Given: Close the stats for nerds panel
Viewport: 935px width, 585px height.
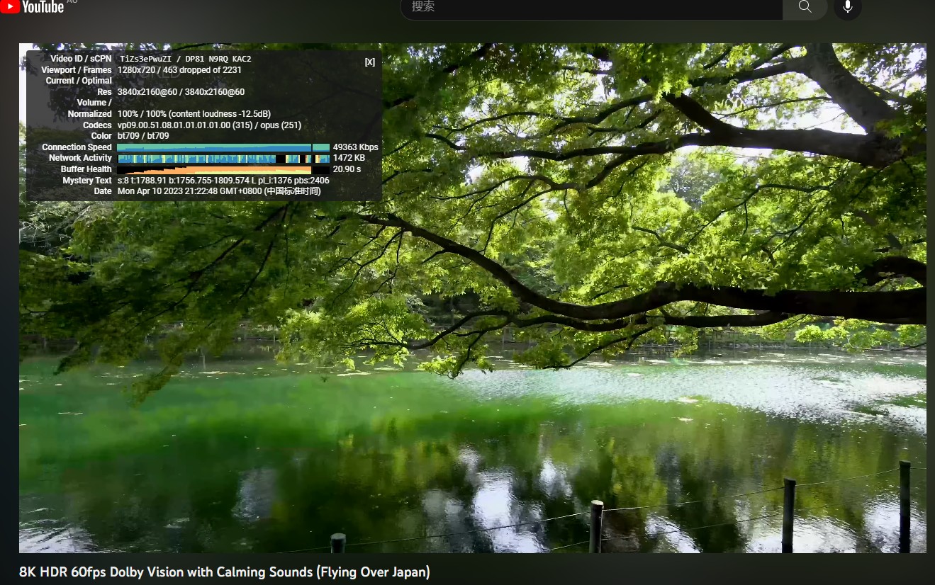Looking at the screenshot, I should 369,62.
